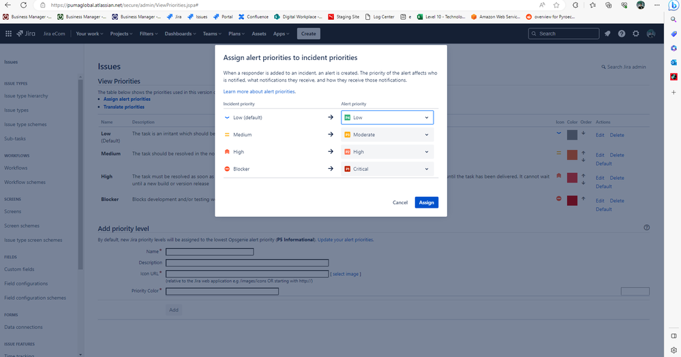
Task: Click the priority Name input field
Action: coord(210,251)
